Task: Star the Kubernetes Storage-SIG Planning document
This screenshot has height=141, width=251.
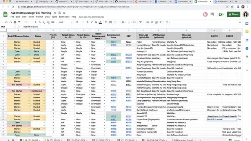Action: (x=55, y=13)
